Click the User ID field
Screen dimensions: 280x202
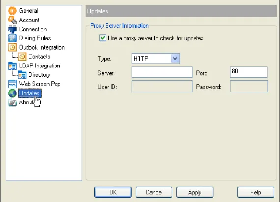[x=162, y=86]
